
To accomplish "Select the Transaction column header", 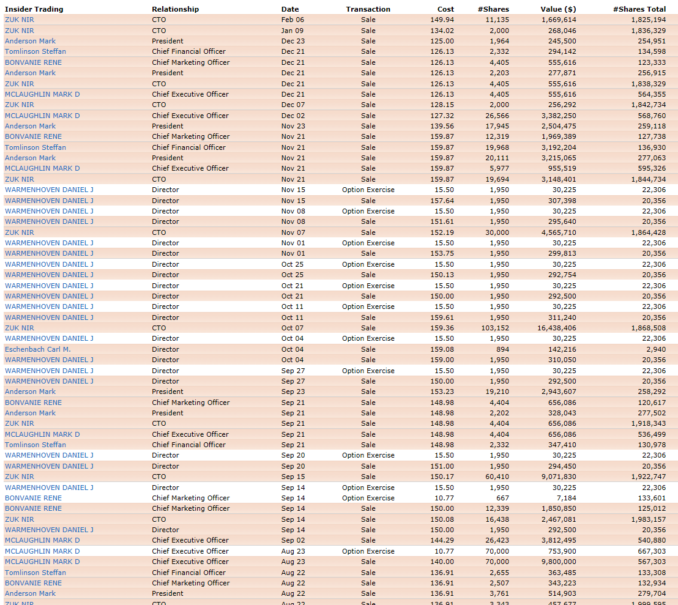I will click(x=368, y=9).
